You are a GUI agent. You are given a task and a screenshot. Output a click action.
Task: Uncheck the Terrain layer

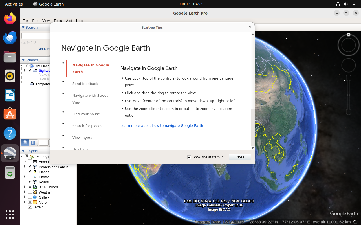[30, 207]
